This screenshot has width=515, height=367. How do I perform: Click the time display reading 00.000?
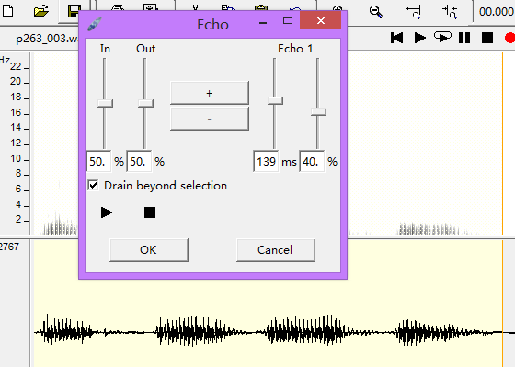(497, 12)
